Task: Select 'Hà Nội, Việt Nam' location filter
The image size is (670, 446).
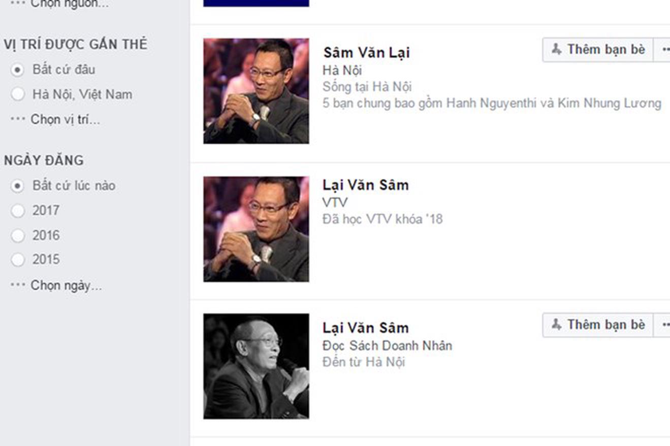Action: tap(18, 94)
